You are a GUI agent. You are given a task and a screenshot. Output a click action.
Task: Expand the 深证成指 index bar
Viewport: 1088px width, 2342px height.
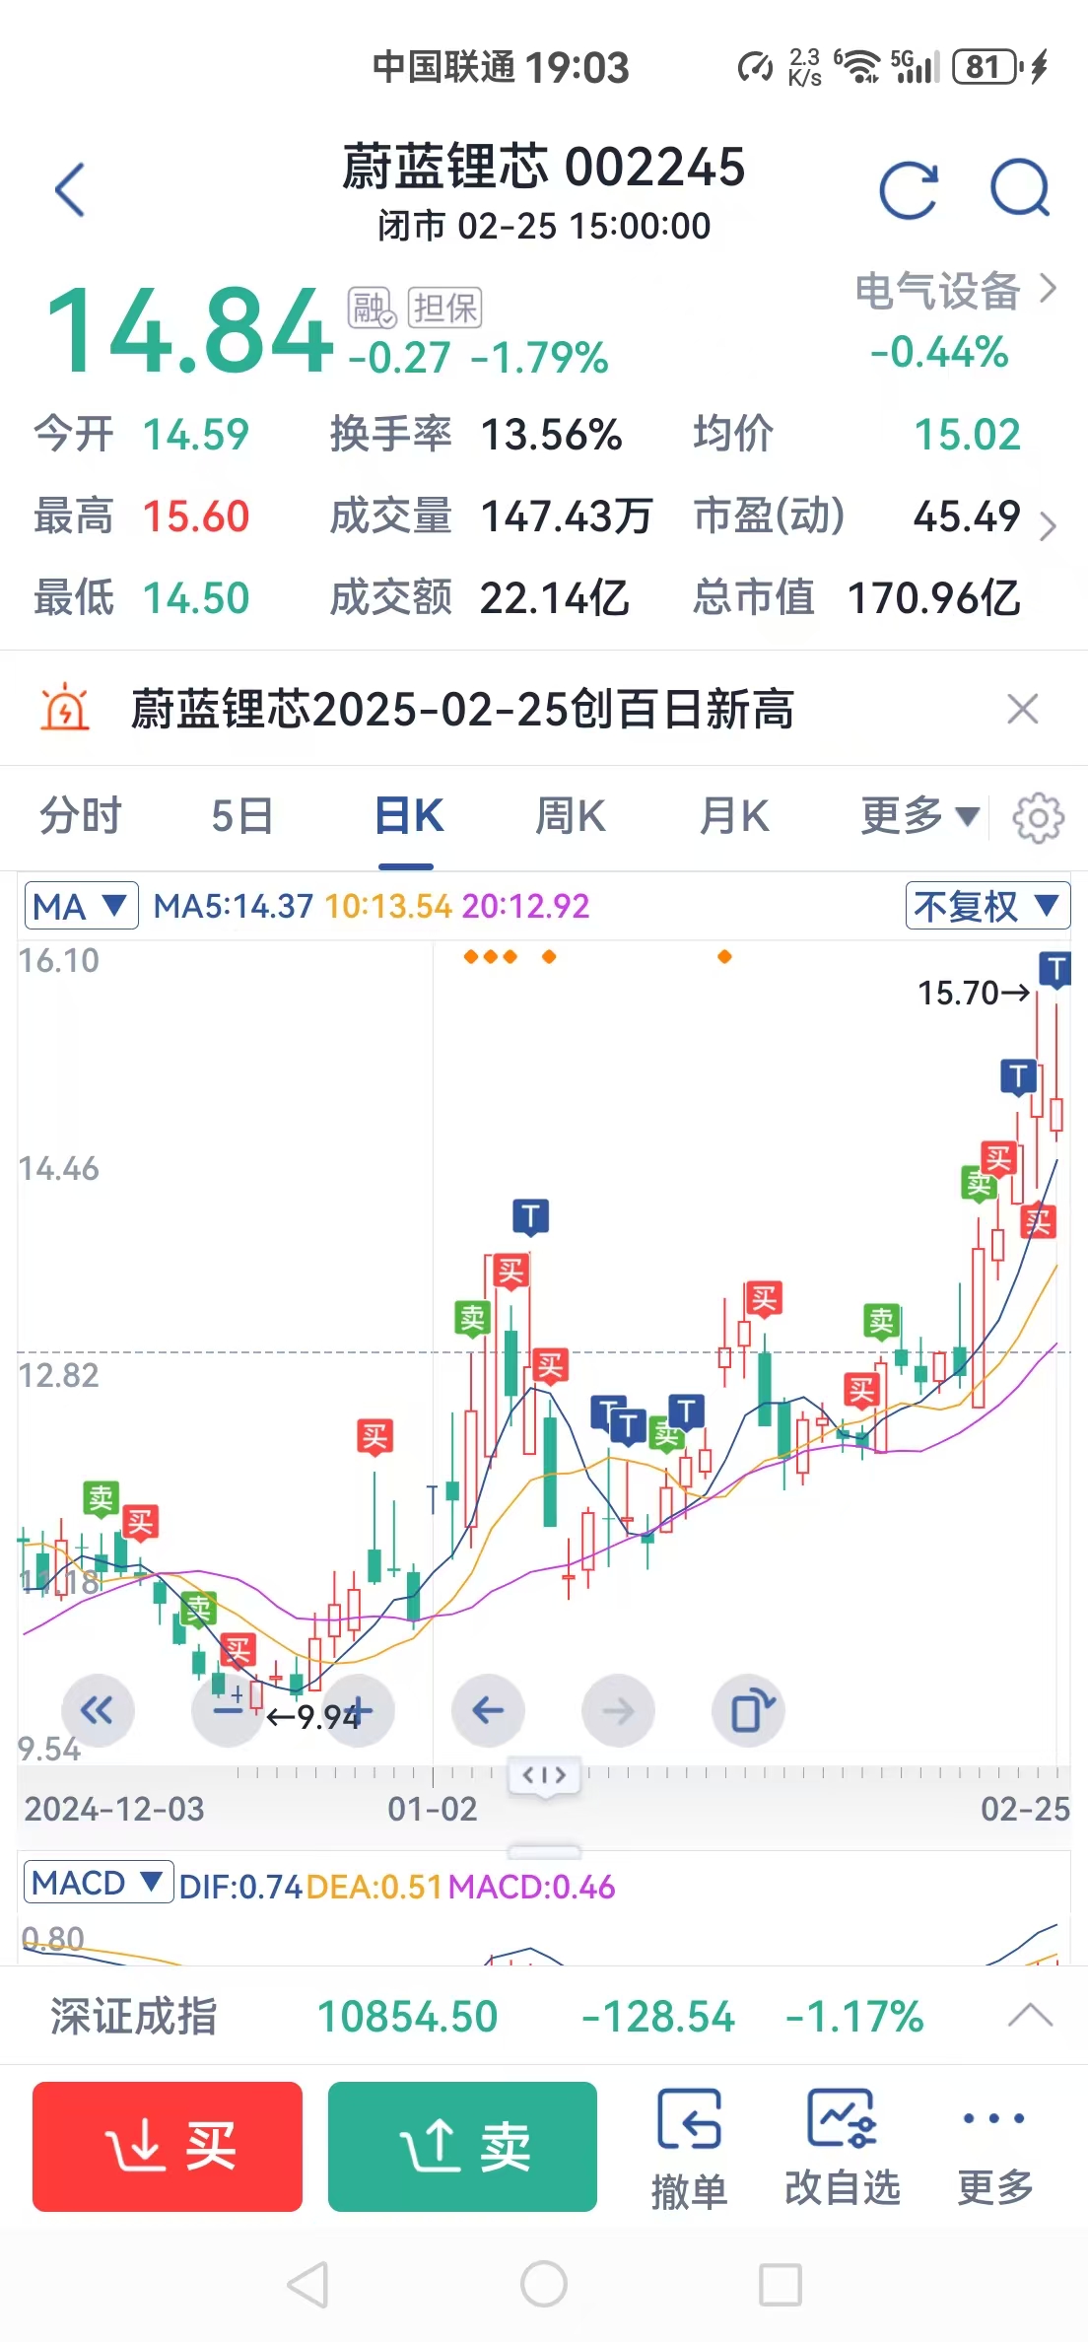click(1030, 2016)
